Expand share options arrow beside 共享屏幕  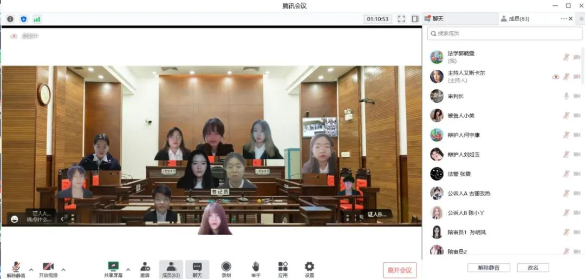click(x=128, y=269)
